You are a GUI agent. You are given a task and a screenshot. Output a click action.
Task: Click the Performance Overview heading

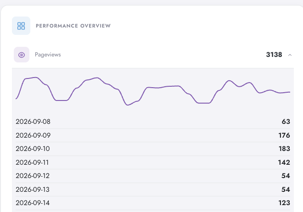click(73, 26)
